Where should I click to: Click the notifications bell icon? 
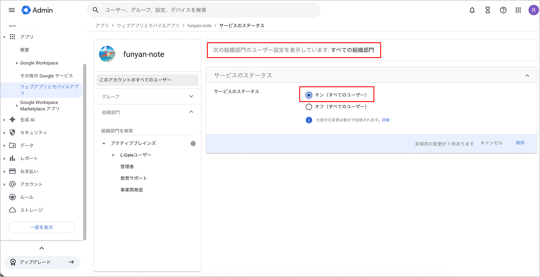tap(472, 10)
